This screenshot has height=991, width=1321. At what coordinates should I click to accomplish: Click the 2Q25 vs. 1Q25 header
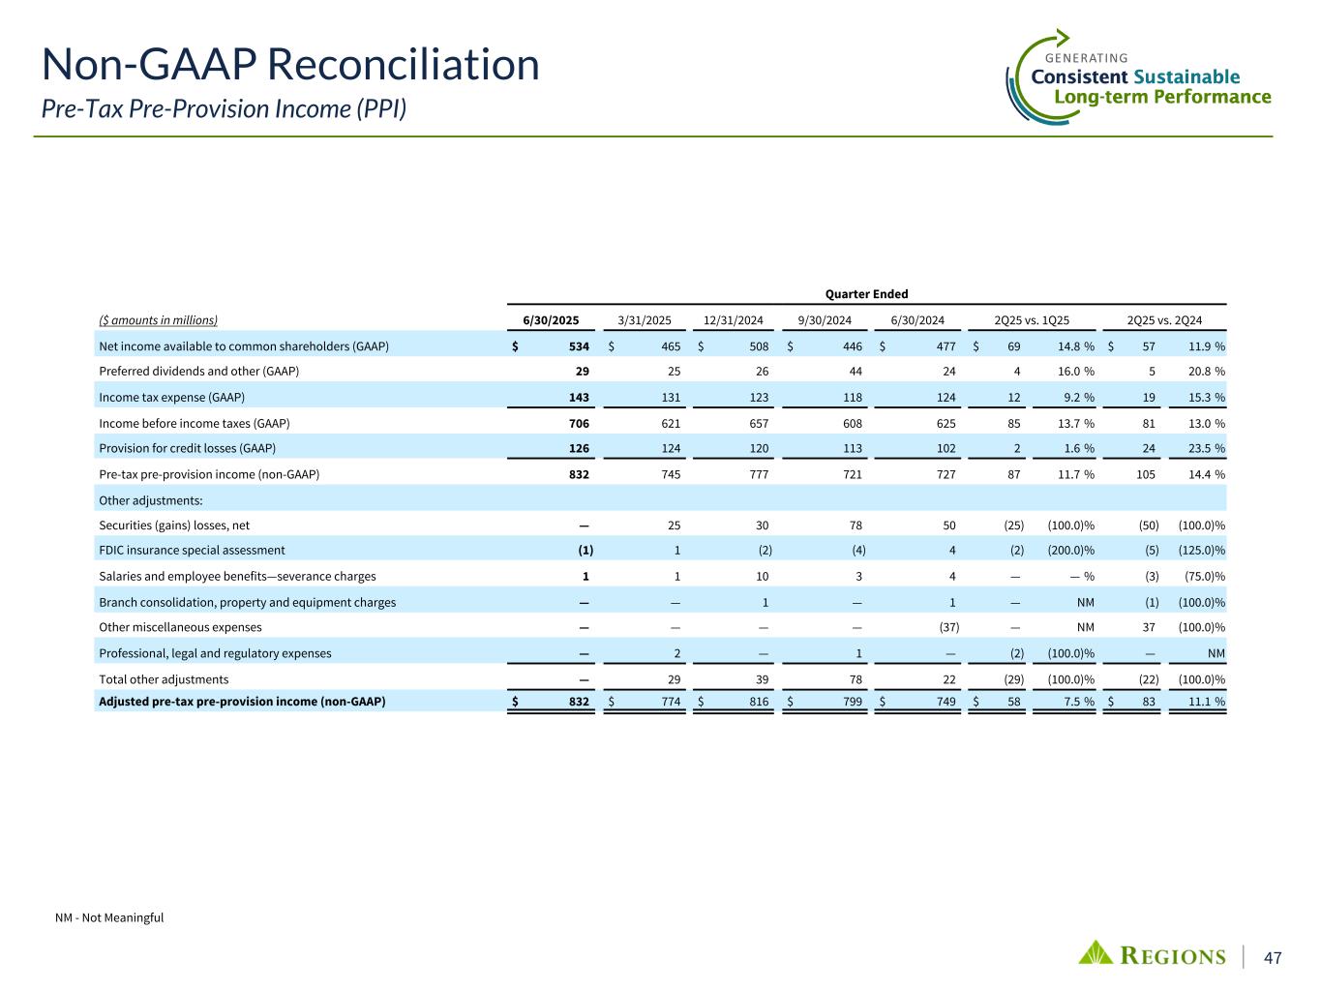pos(1032,320)
